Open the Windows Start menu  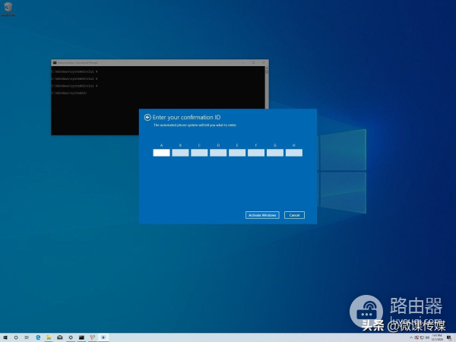tap(5, 337)
